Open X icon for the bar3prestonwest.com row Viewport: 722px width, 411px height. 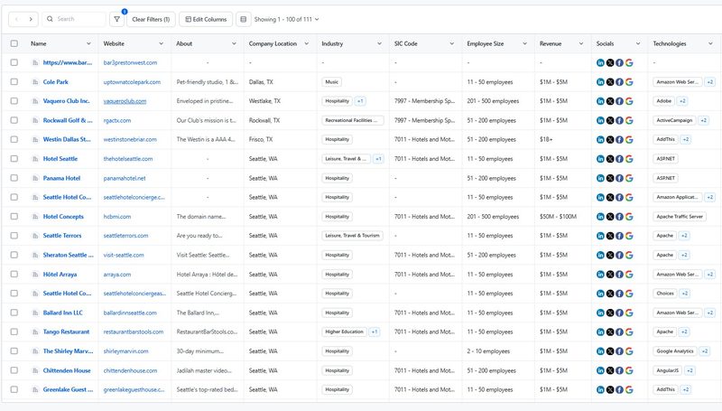click(x=610, y=62)
